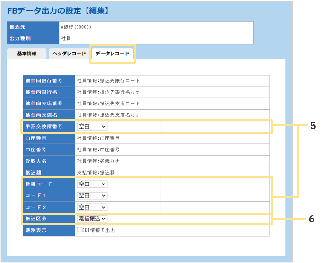Click the callout number 5
322x263 pixels.
(313, 126)
